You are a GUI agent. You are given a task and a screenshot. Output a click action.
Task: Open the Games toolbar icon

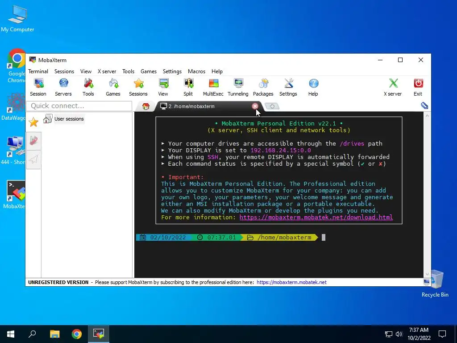[x=113, y=87]
